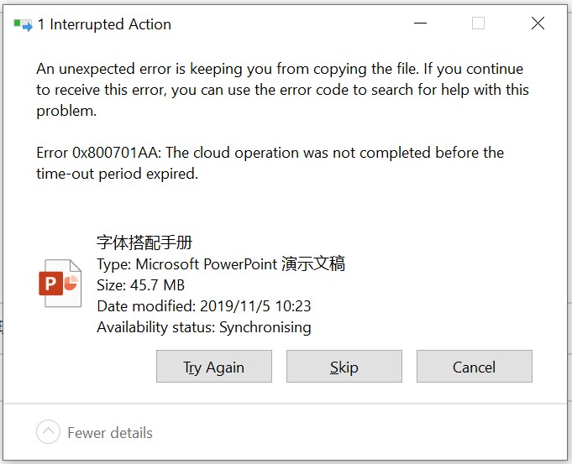Skip the interrupted file copy
Viewport: 572px width, 464px height.
[344, 367]
